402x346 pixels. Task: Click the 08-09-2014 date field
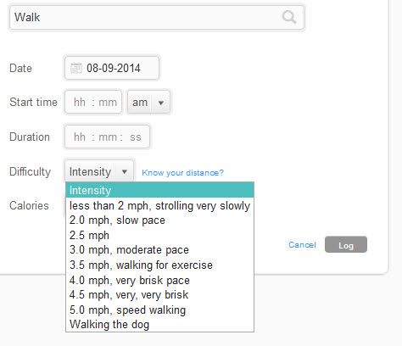point(112,68)
